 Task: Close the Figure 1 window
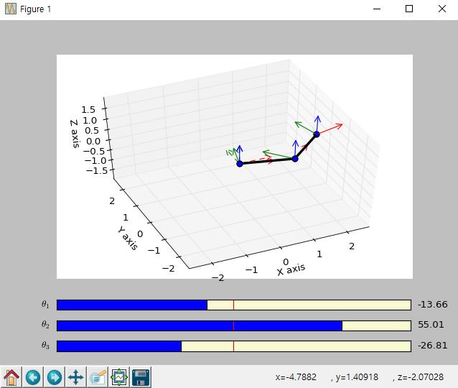tap(442, 9)
